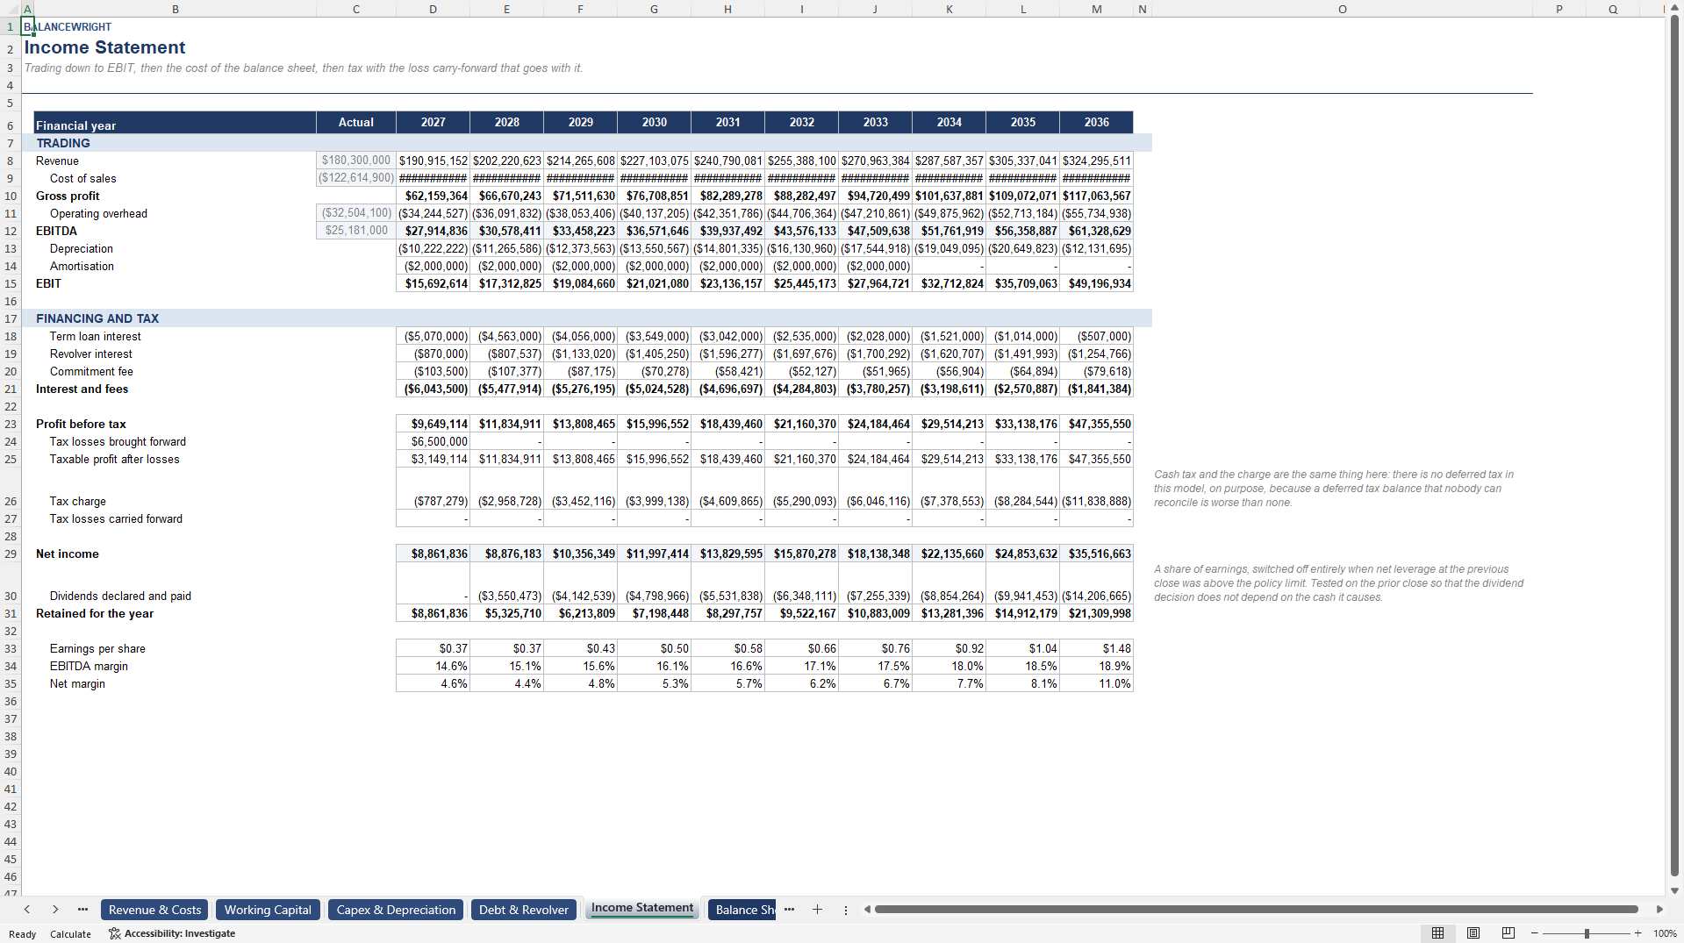Navigate to previous sheet tab arrow
1684x943 pixels.
point(27,910)
